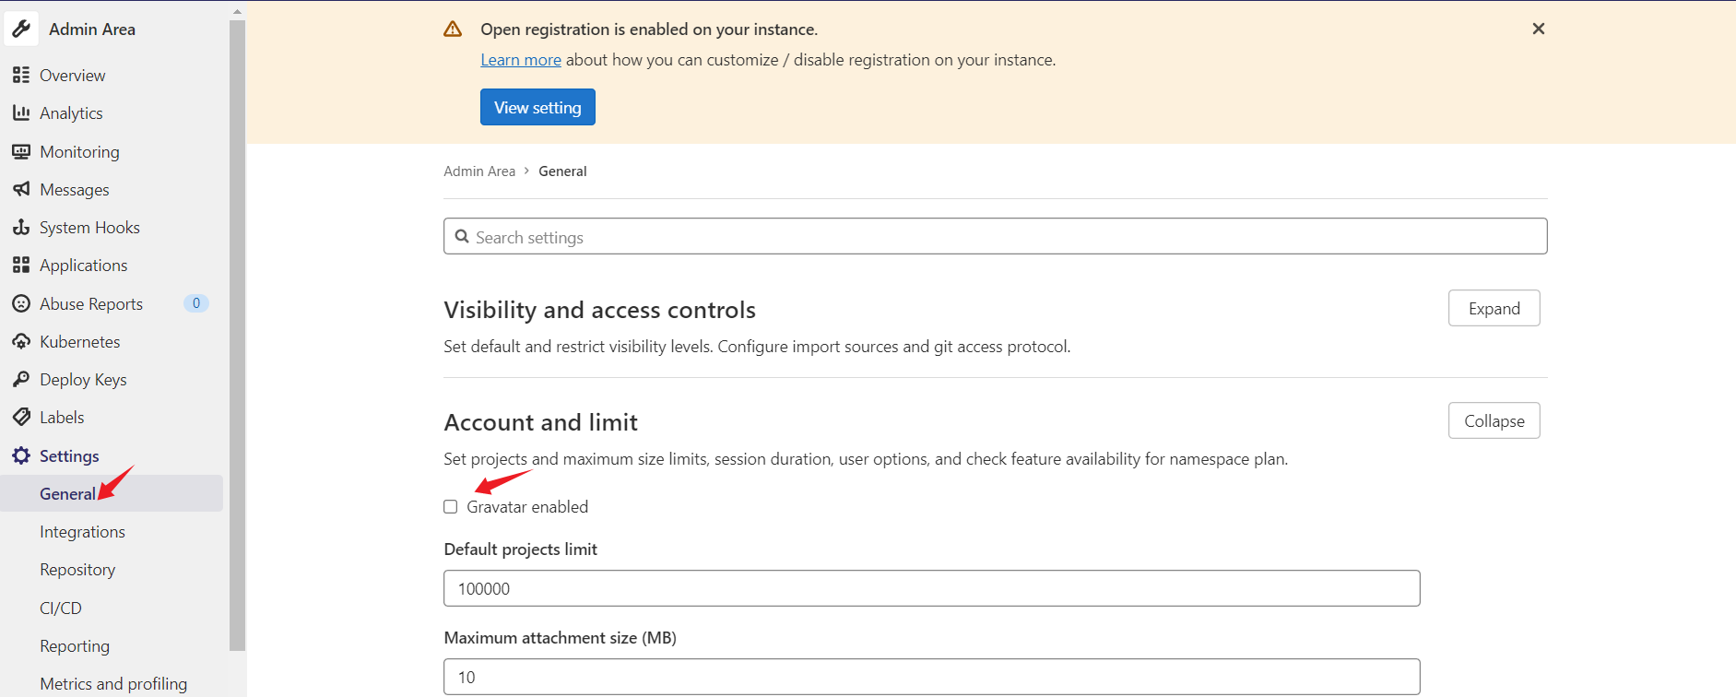Click the Analytics chart icon

(21, 112)
